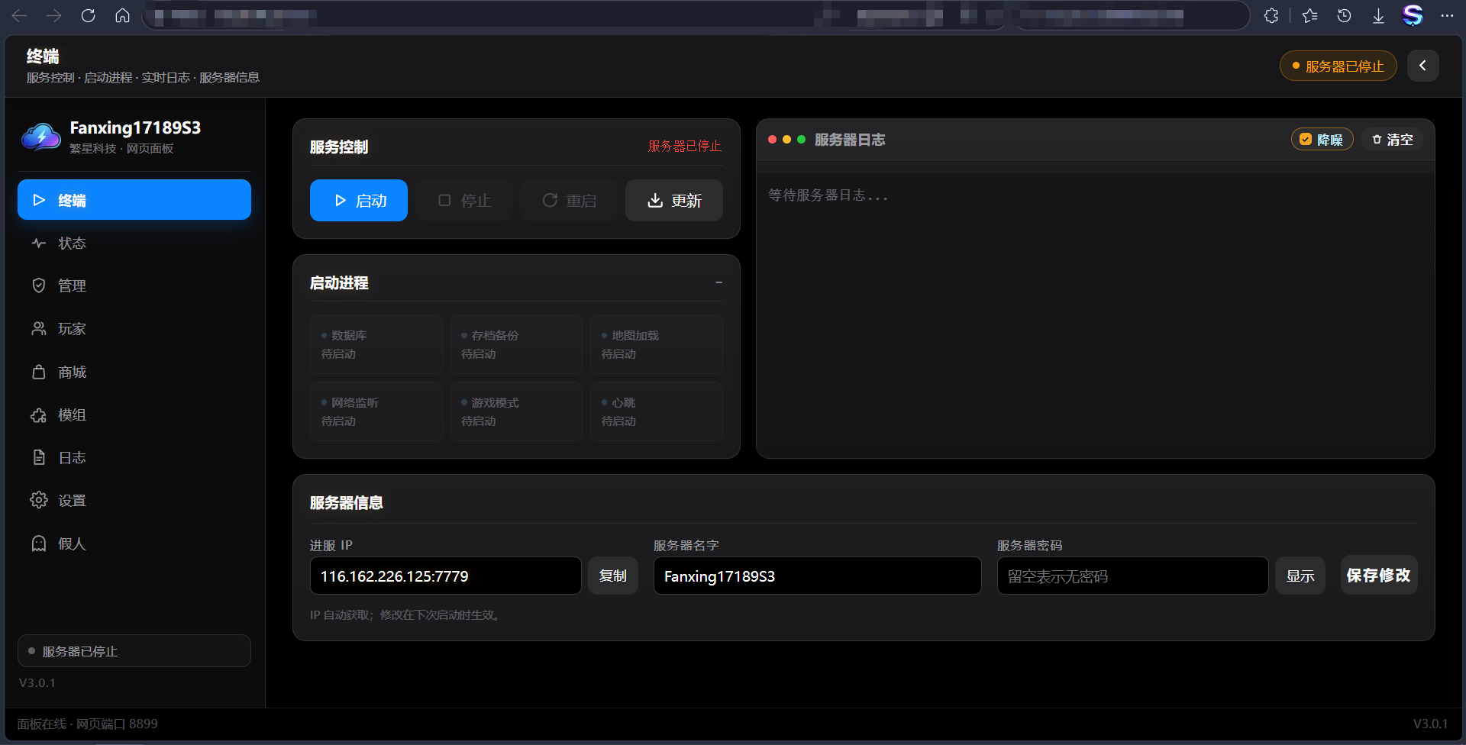Show the password with 显示 button
The width and height of the screenshot is (1466, 745).
[x=1300, y=576]
